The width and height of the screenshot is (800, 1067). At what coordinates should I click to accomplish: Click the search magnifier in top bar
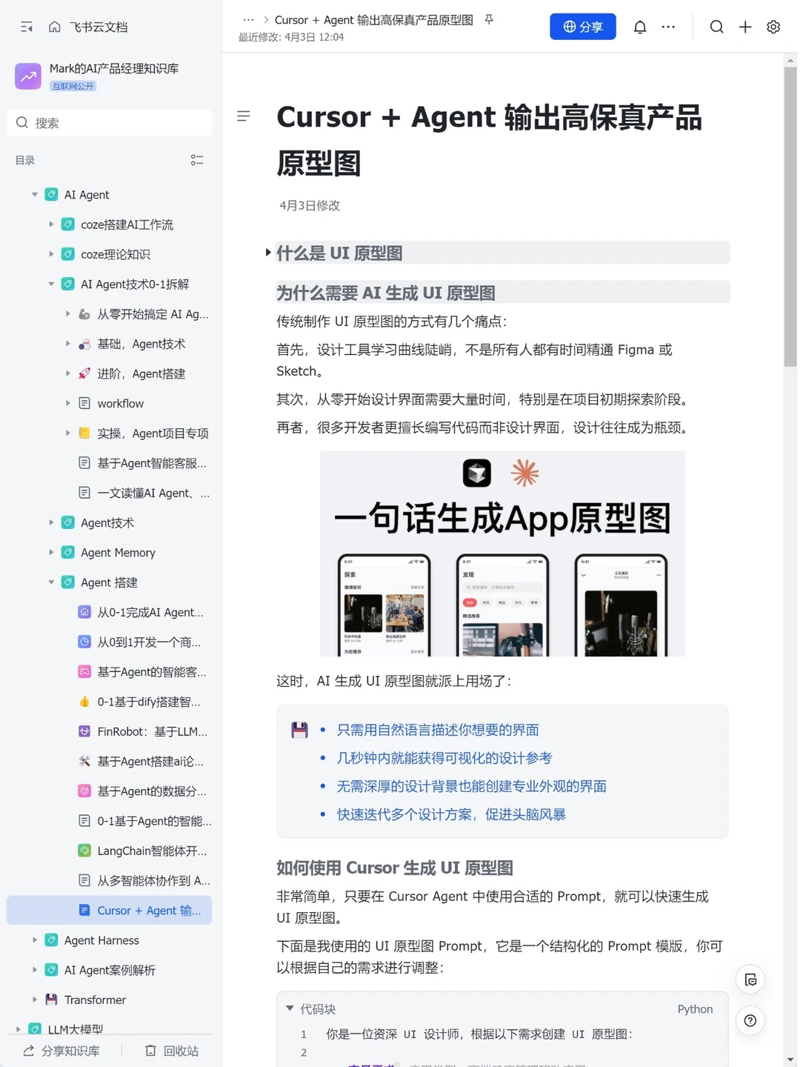(716, 27)
